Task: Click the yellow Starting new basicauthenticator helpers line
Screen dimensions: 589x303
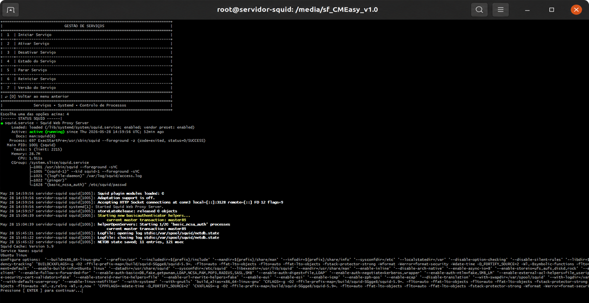Action: pyautogui.click(x=144, y=215)
